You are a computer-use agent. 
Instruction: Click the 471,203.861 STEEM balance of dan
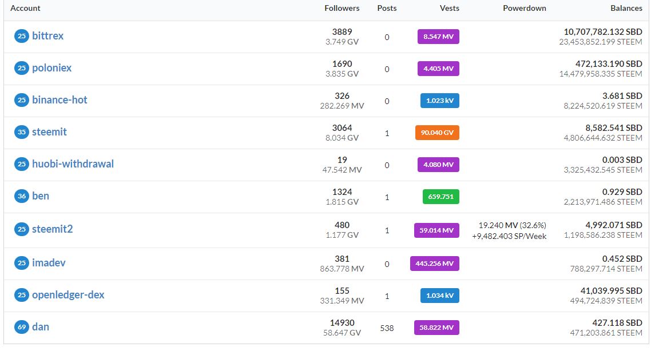[606, 333]
